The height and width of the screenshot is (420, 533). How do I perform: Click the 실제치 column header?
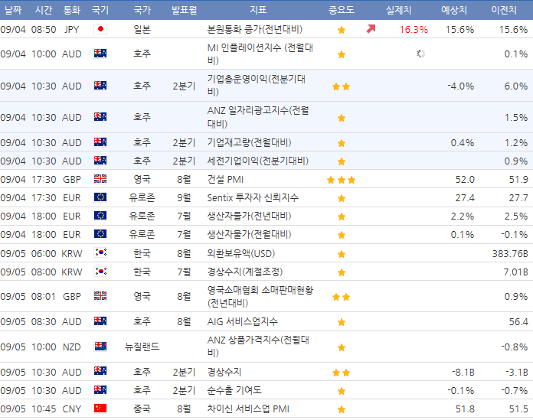point(399,10)
